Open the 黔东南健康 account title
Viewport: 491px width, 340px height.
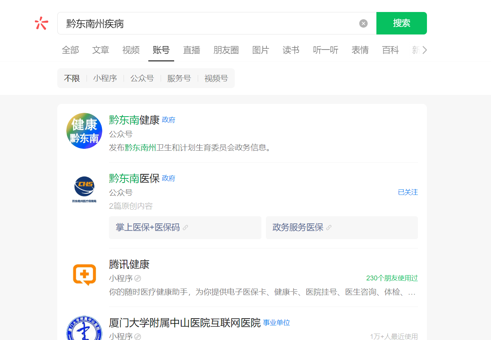click(x=134, y=120)
